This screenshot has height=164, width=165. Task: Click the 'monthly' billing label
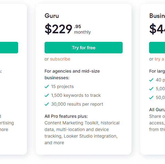point(82,32)
